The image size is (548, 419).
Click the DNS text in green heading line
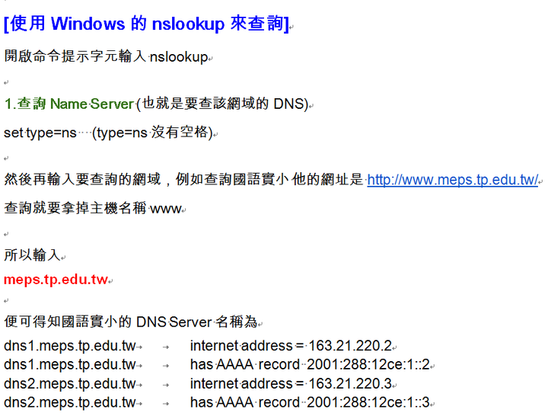point(288,104)
